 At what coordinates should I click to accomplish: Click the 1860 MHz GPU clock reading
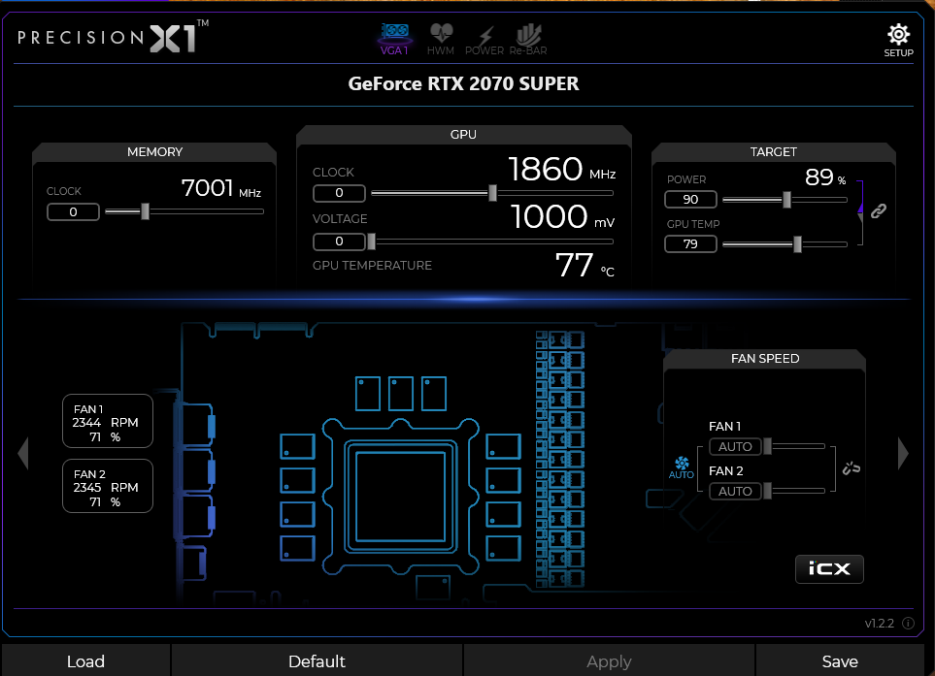coord(562,169)
